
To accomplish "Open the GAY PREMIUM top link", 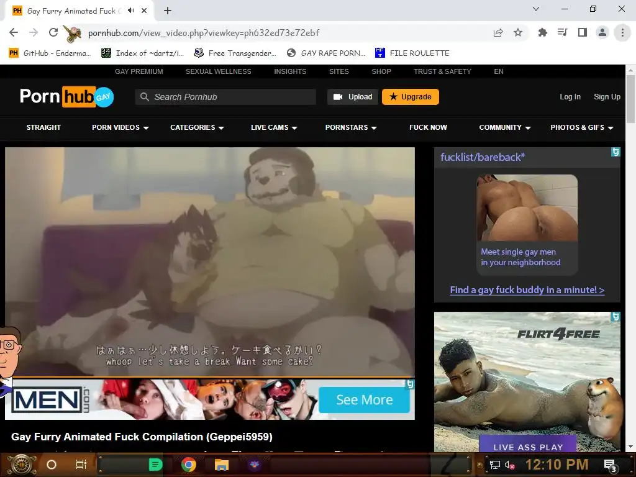I will tap(139, 71).
